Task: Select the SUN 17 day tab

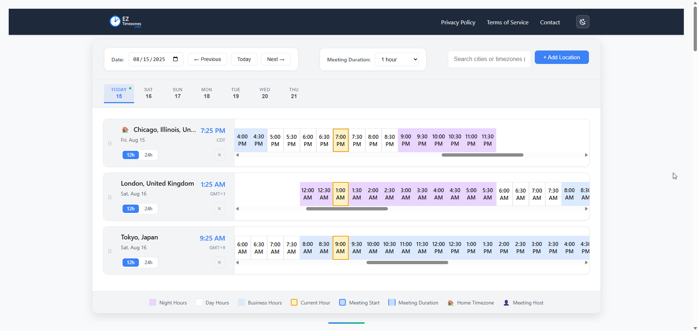Action: pos(177,93)
